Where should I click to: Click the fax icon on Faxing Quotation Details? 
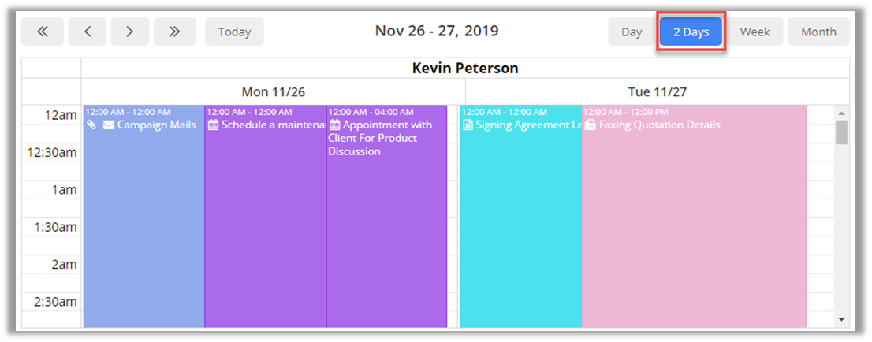590,125
